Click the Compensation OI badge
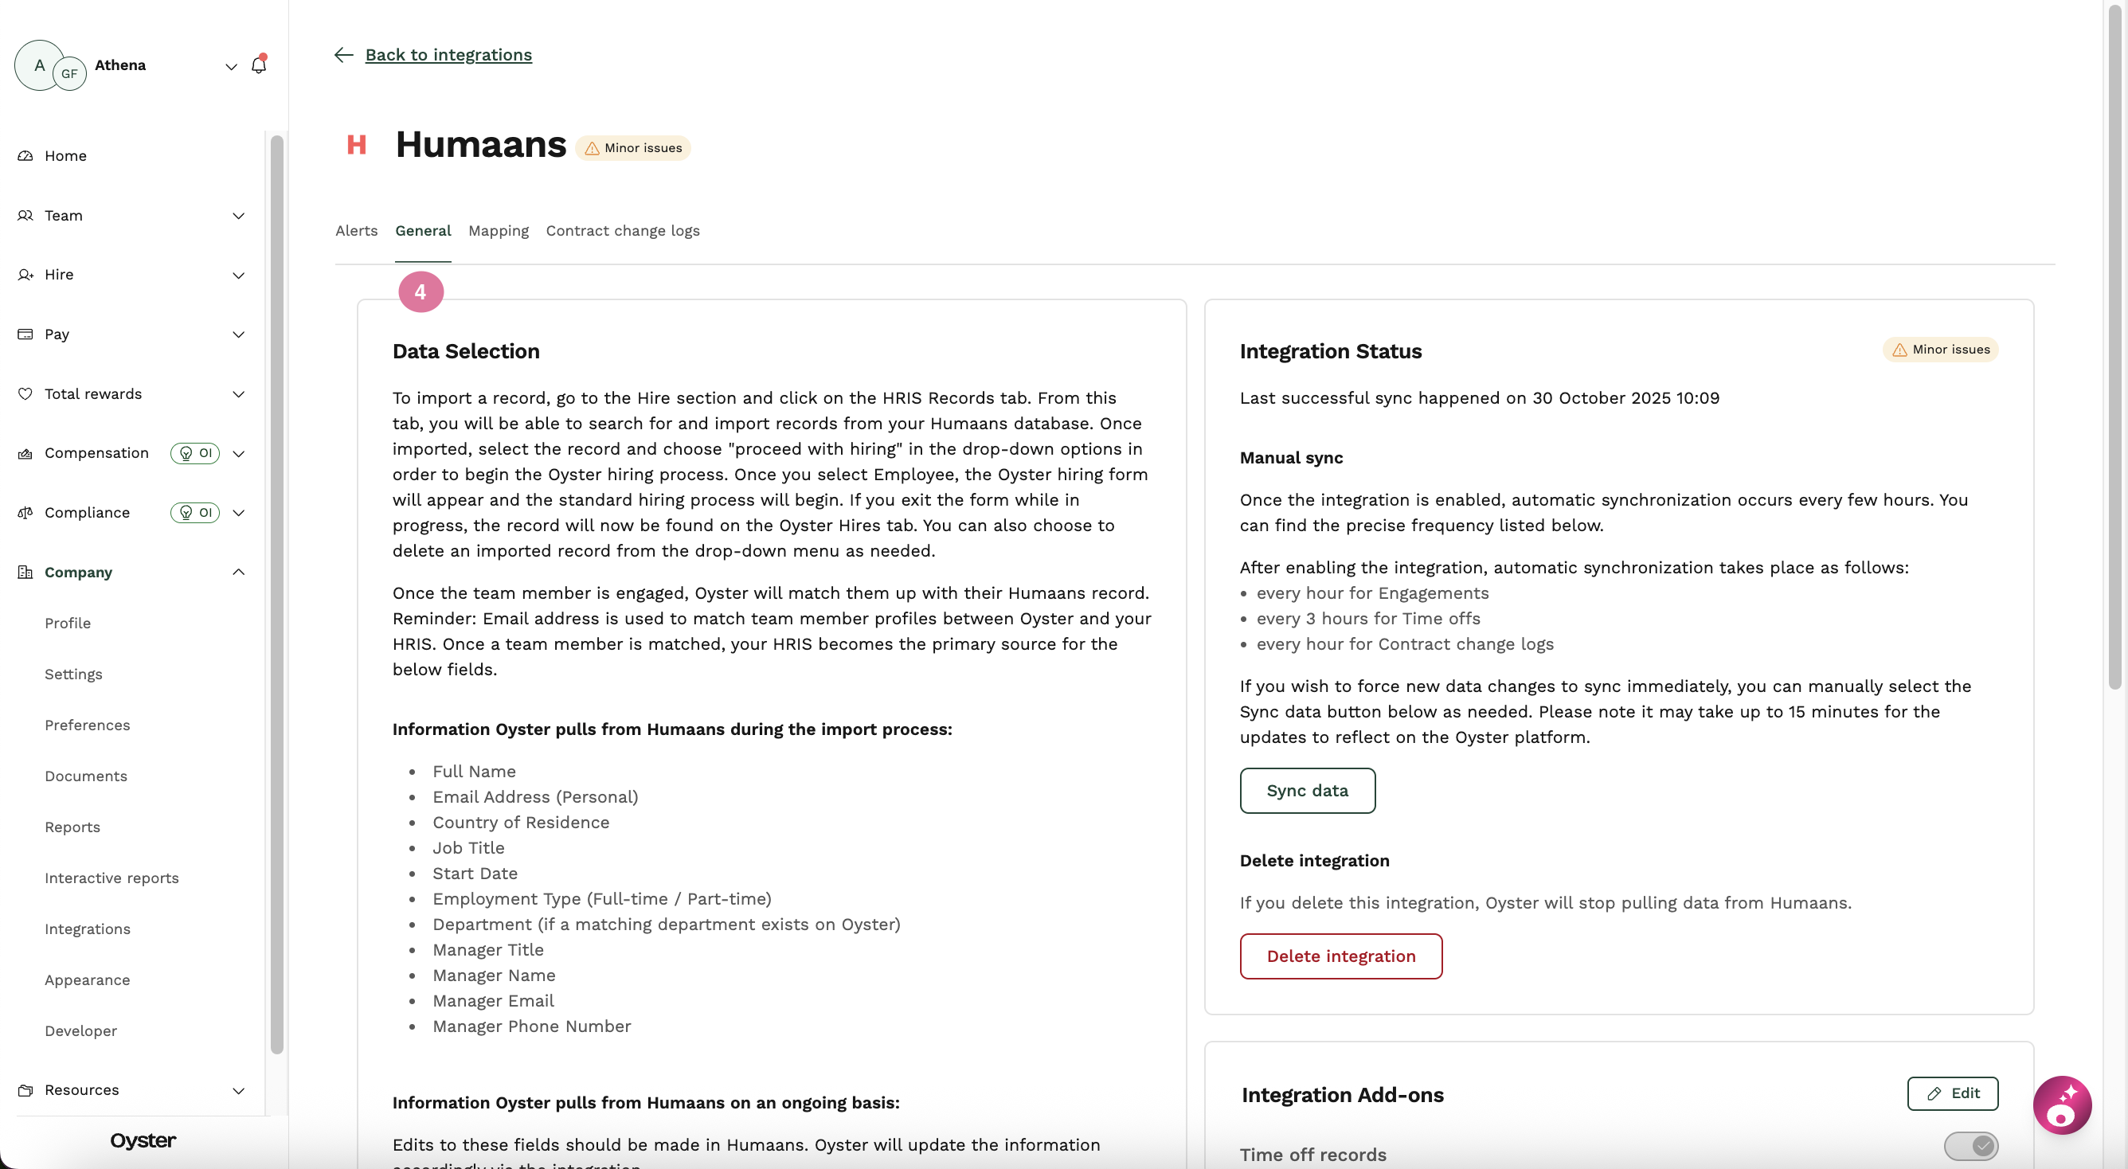The image size is (2128, 1169). coord(195,453)
